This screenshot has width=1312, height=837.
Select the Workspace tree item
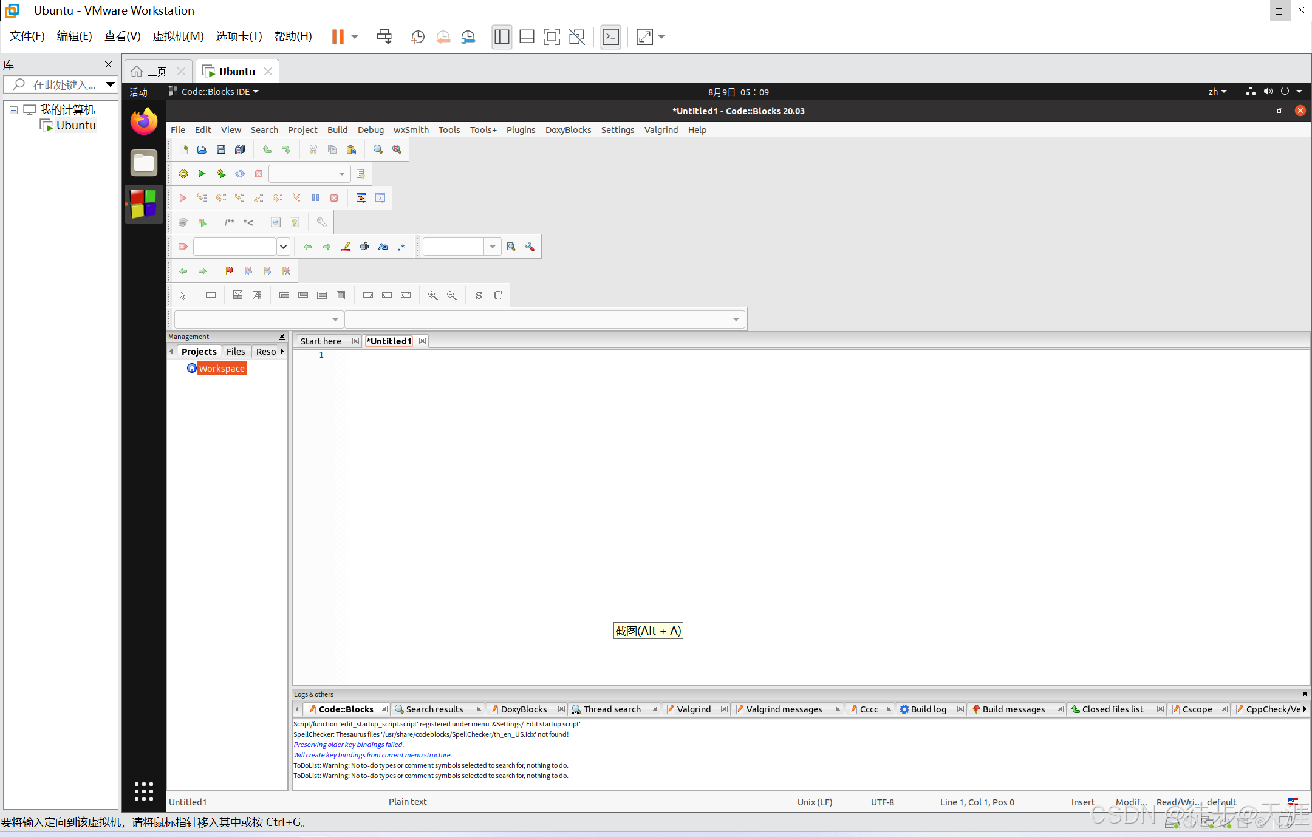[x=222, y=369]
